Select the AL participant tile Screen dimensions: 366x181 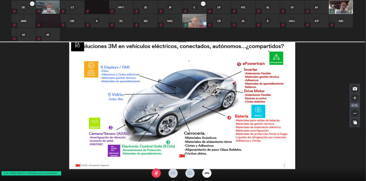pyautogui.click(x=243, y=21)
